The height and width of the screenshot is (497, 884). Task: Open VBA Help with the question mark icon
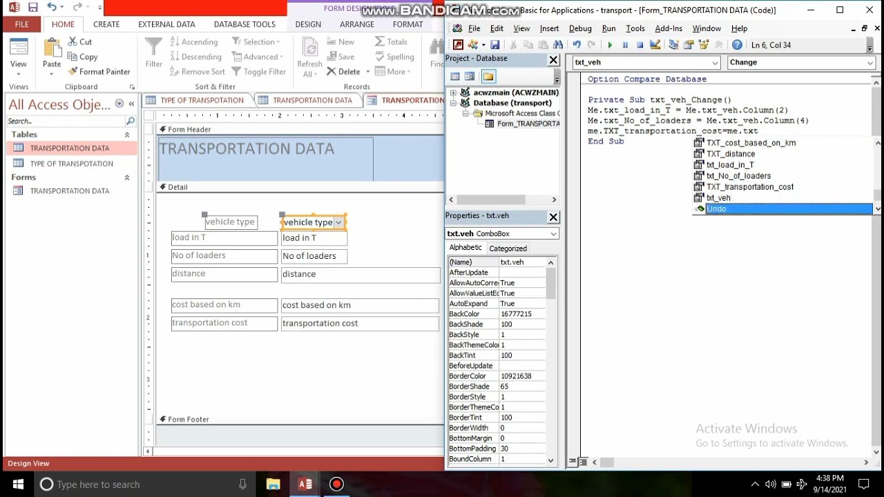tap(737, 45)
